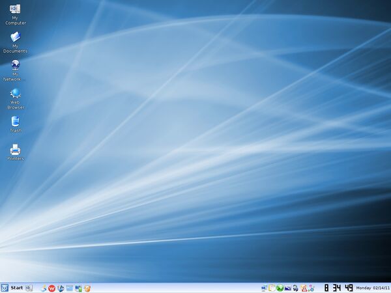Open the clipboard icon in system tray

pyautogui.click(x=272, y=288)
